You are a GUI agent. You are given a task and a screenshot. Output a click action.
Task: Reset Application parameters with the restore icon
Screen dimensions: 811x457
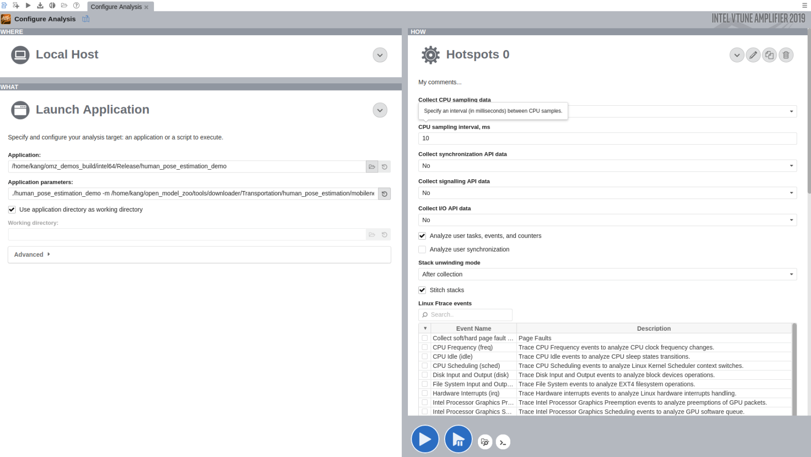pyautogui.click(x=385, y=194)
